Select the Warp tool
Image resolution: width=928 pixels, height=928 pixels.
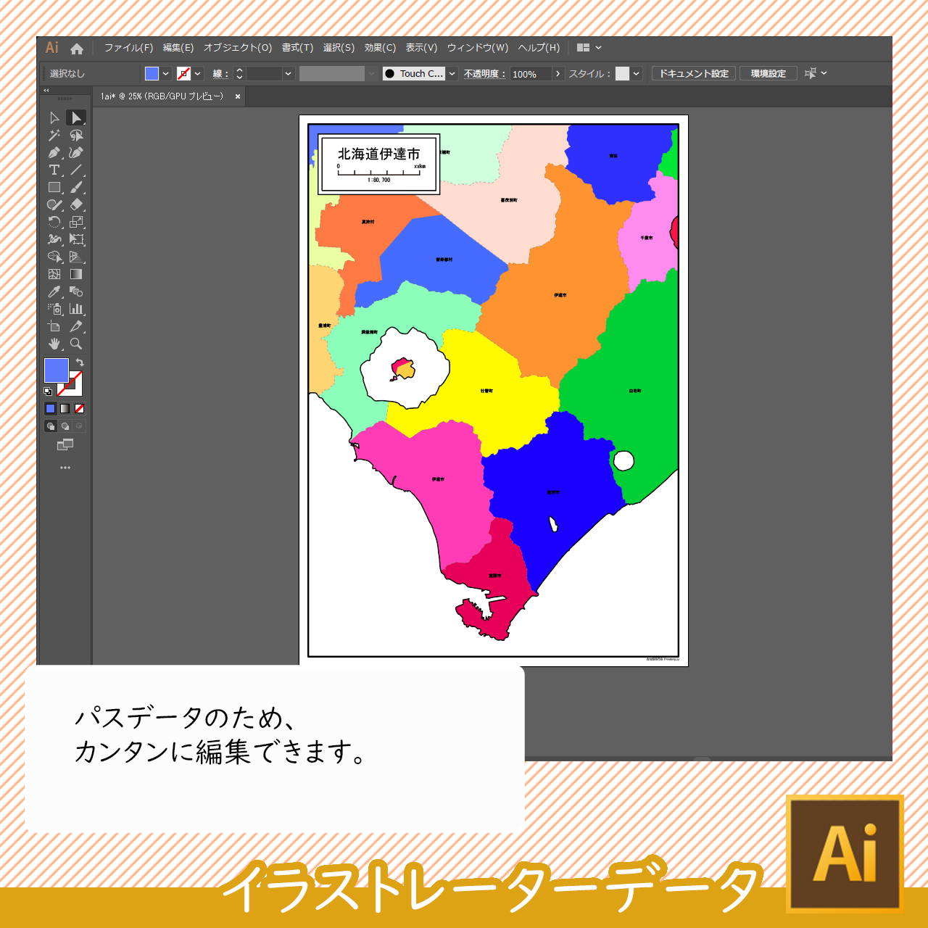(x=54, y=239)
